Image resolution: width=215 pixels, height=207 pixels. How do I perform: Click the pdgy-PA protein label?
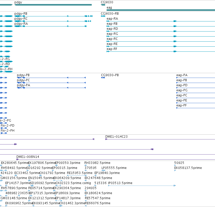23,85
